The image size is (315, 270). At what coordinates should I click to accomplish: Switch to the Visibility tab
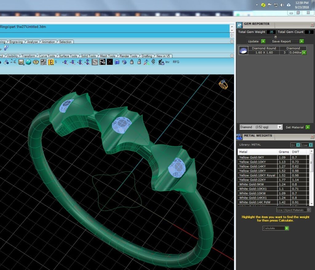12,56
